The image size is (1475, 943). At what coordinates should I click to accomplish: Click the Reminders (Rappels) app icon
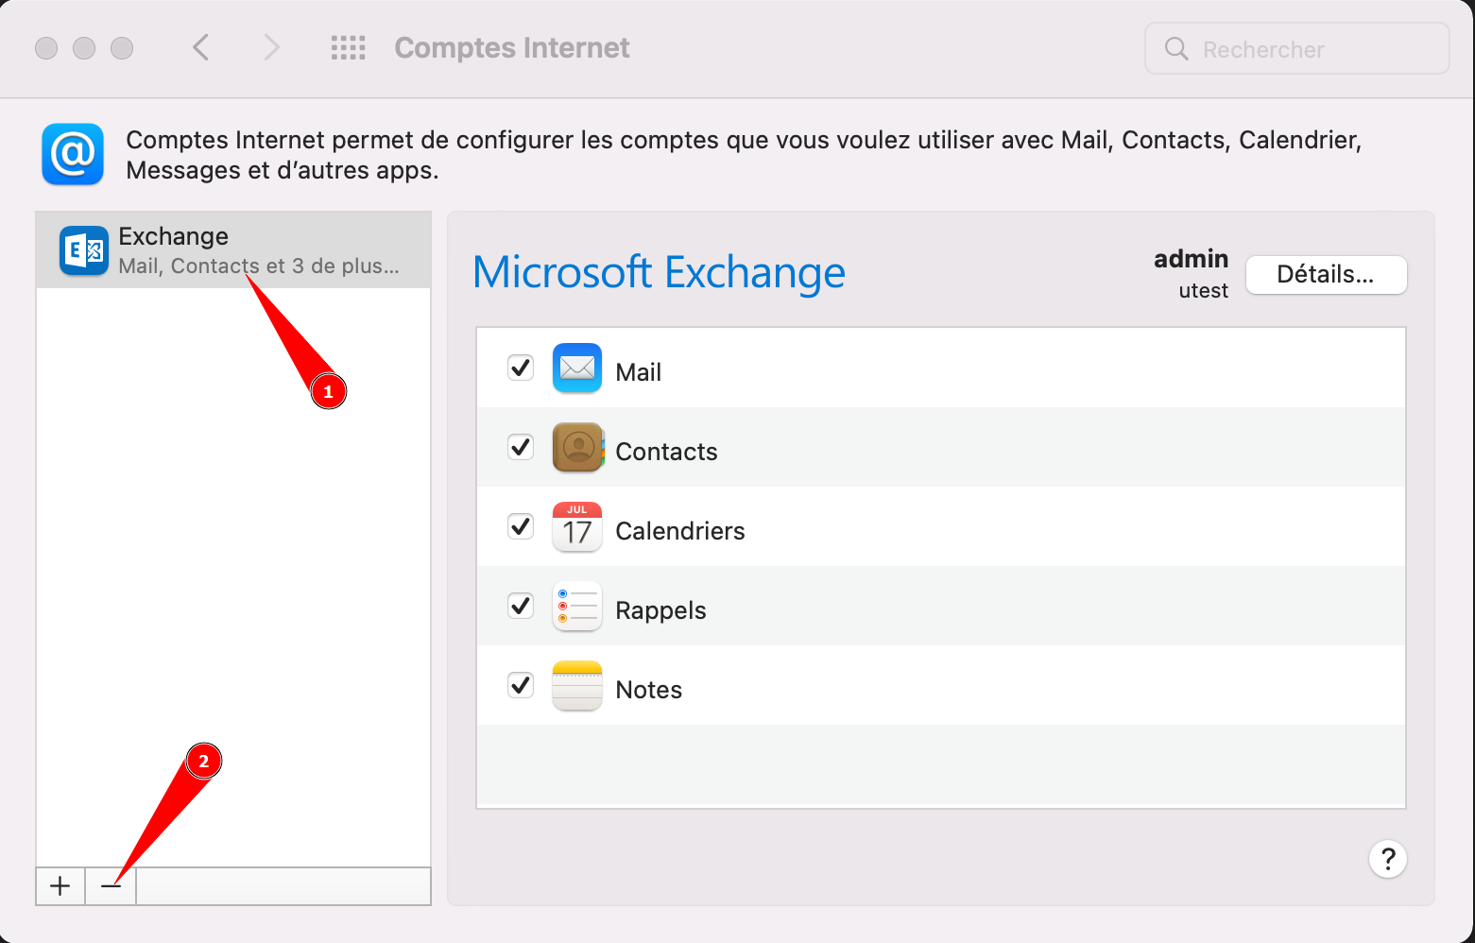tap(576, 607)
